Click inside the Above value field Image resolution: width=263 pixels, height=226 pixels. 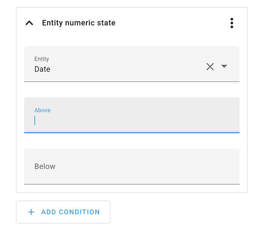120,120
